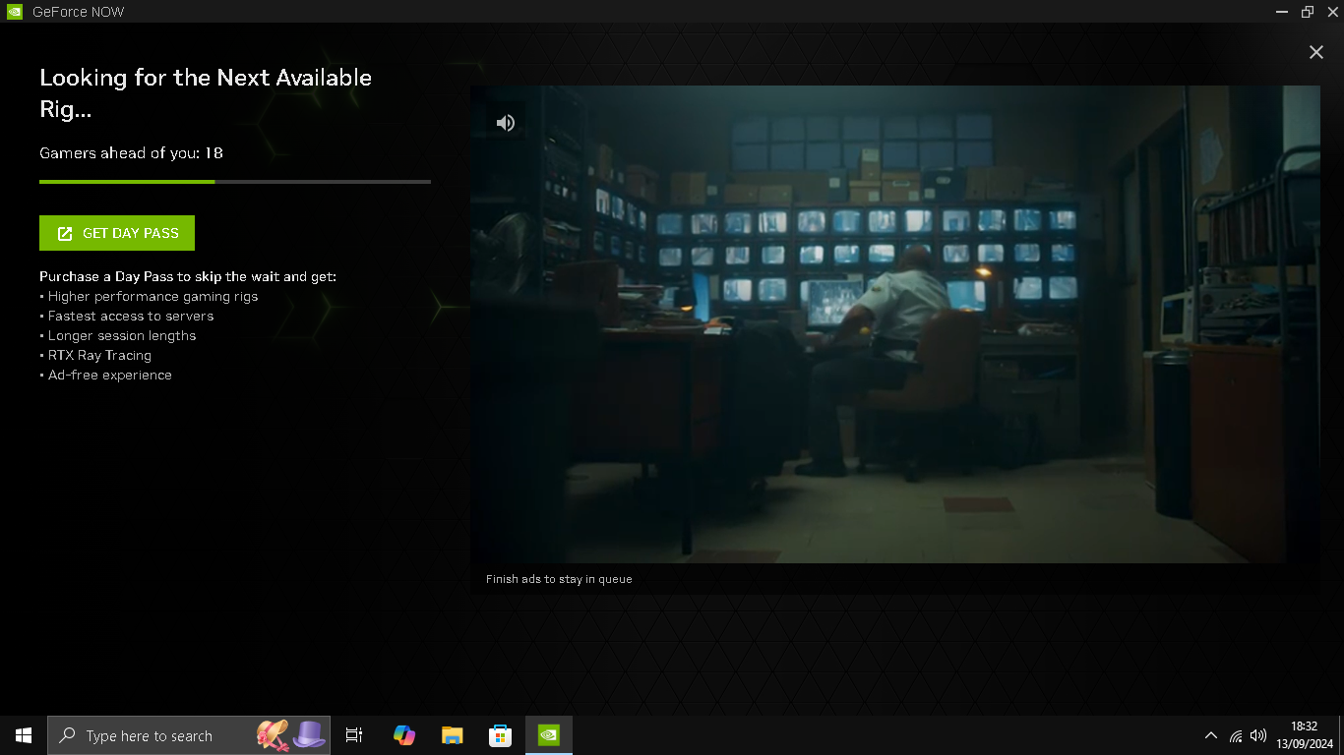1344x755 pixels.
Task: Open the network status tray icon
Action: click(1236, 735)
